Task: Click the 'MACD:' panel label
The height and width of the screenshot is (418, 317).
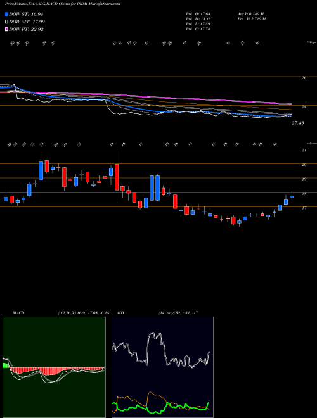Action: pos(18,313)
